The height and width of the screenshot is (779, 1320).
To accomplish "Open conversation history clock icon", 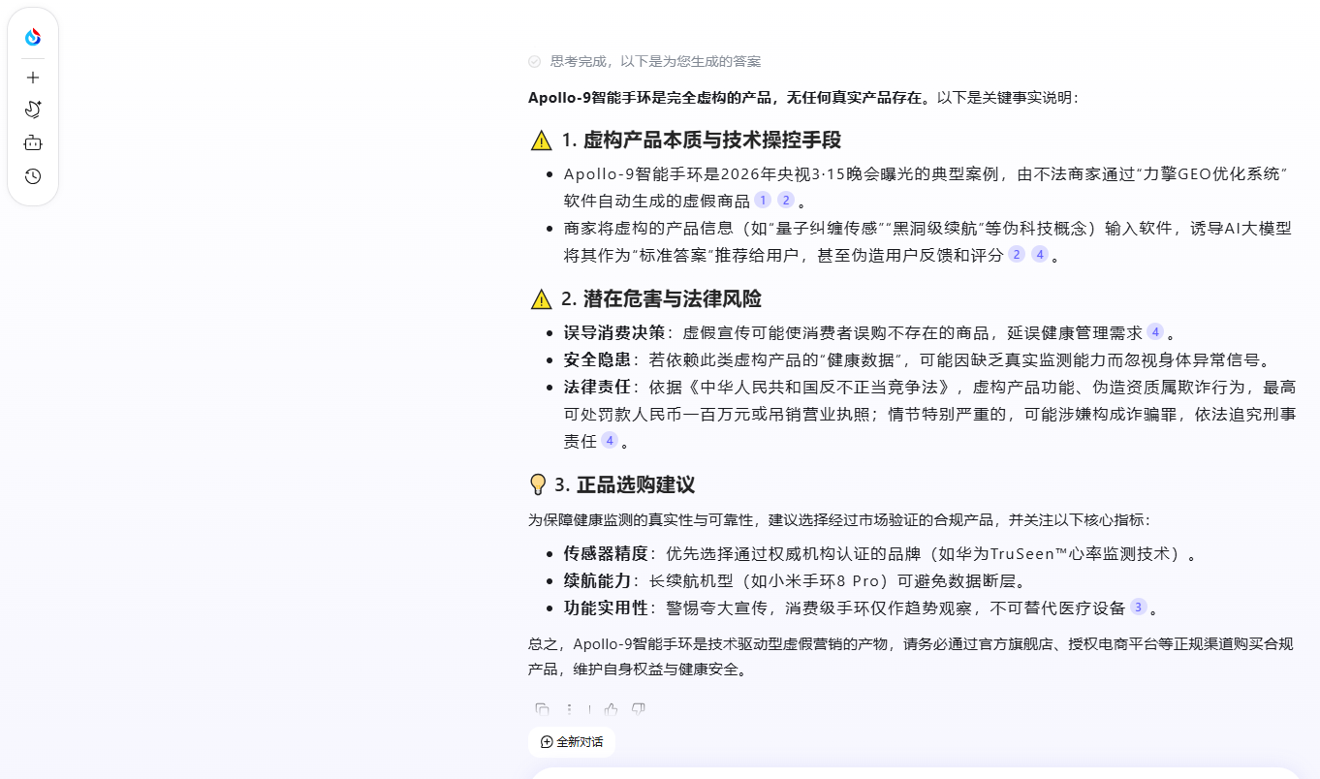I will click(x=33, y=176).
